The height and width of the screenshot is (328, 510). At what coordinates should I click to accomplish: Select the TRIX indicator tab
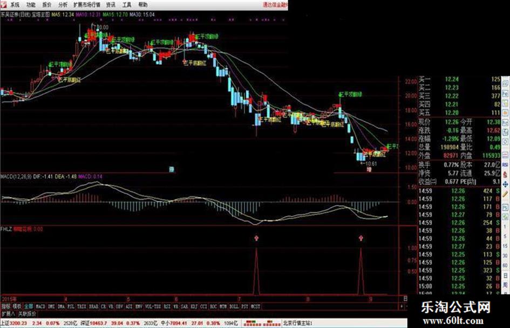click(81, 306)
